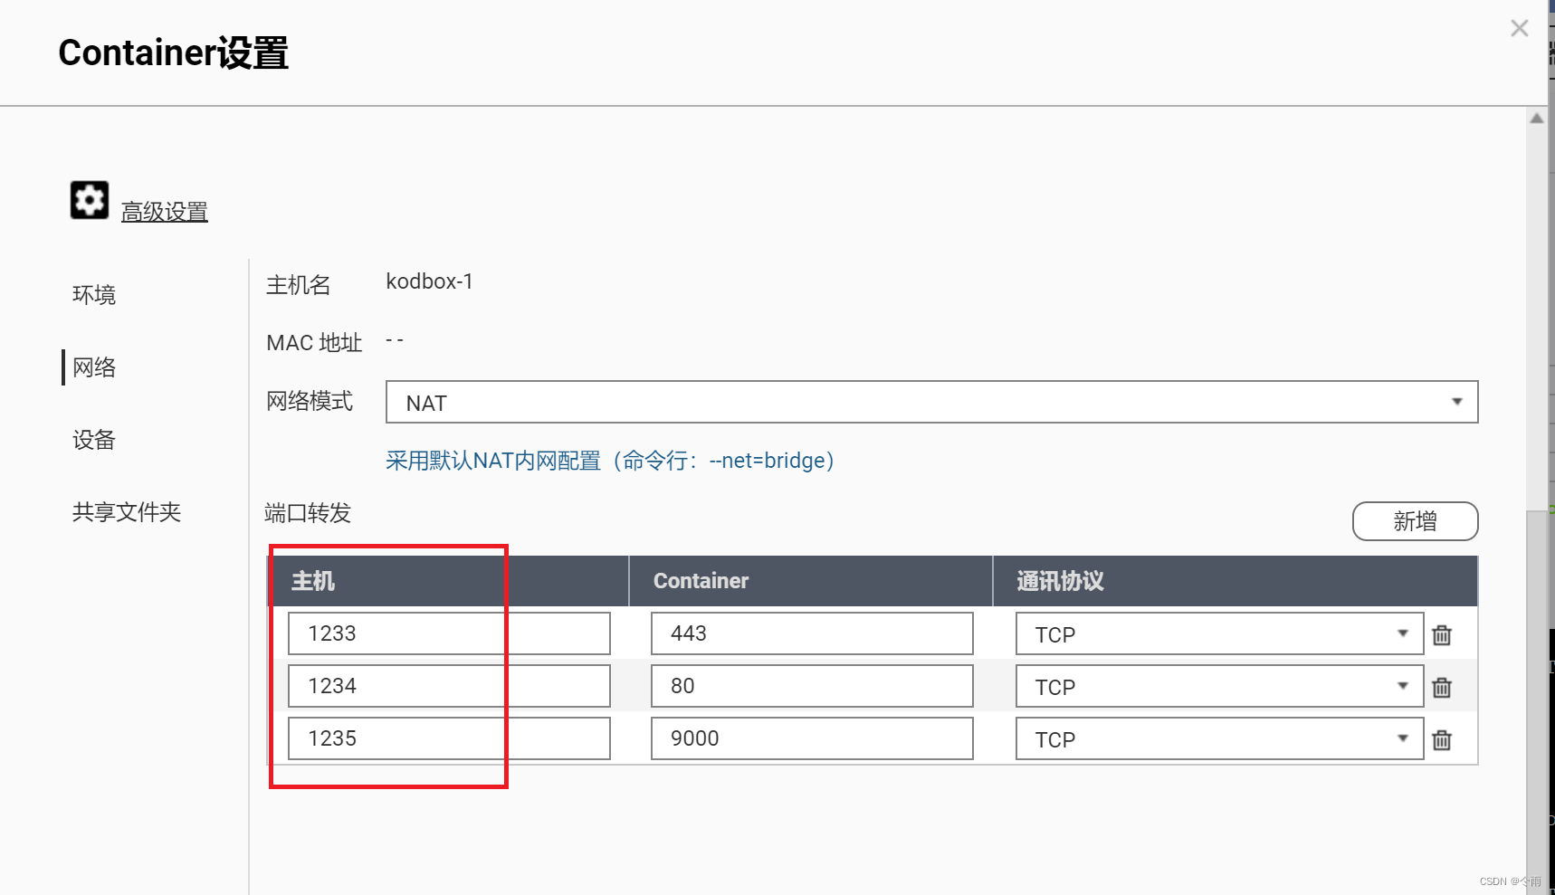Image resolution: width=1555 pixels, height=895 pixels.
Task: Click the advanced settings gear icon
Action: click(90, 200)
